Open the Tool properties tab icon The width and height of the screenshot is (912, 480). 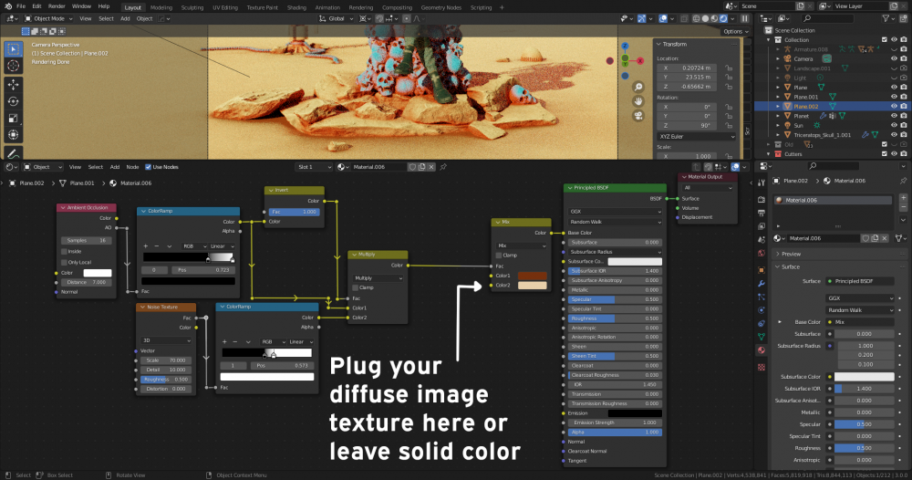(762, 183)
